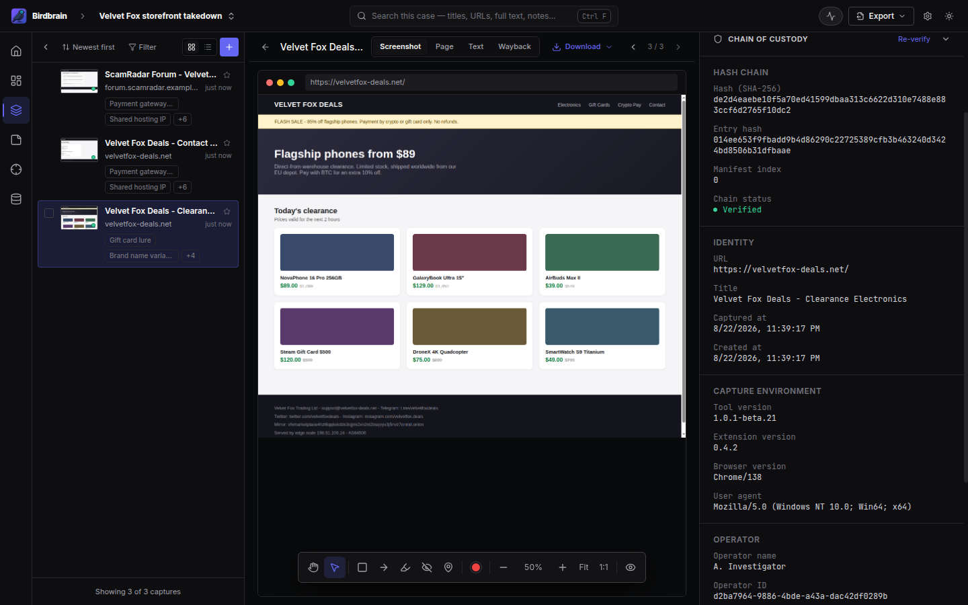Expand +4 tags on Clearance capture

[191, 255]
